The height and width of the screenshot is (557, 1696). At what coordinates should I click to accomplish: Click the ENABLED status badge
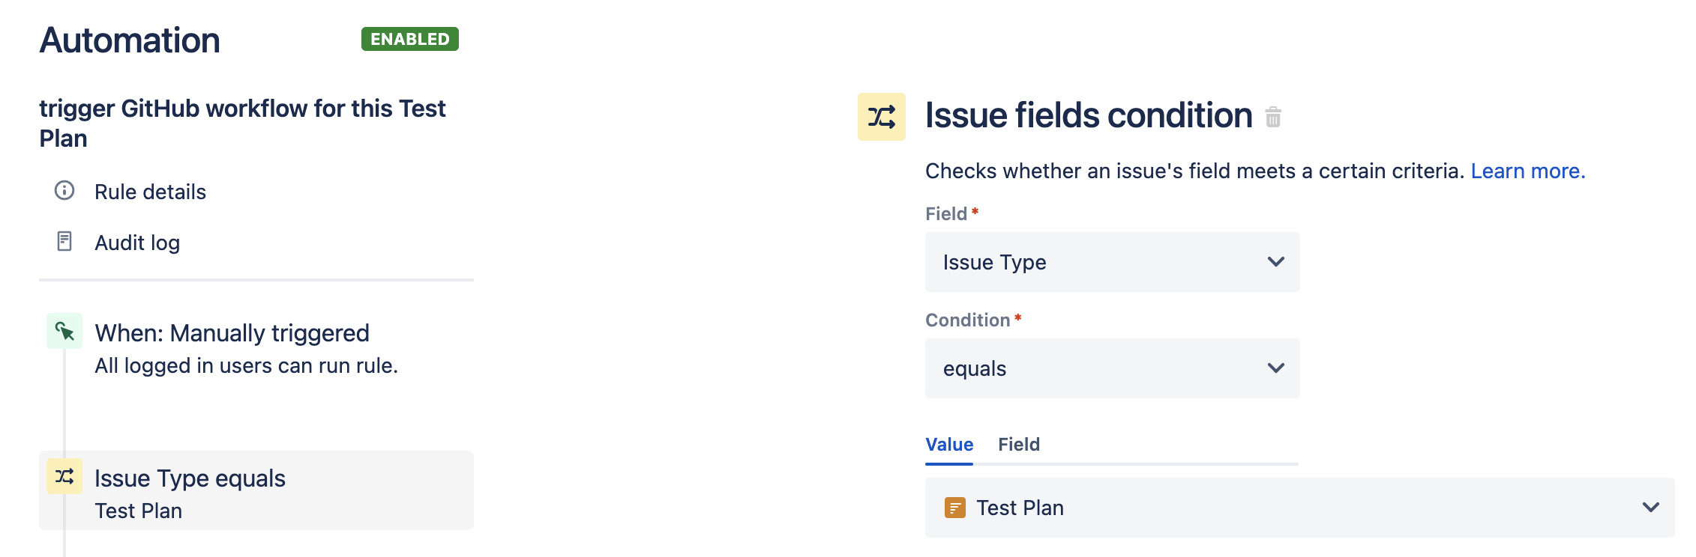point(410,39)
